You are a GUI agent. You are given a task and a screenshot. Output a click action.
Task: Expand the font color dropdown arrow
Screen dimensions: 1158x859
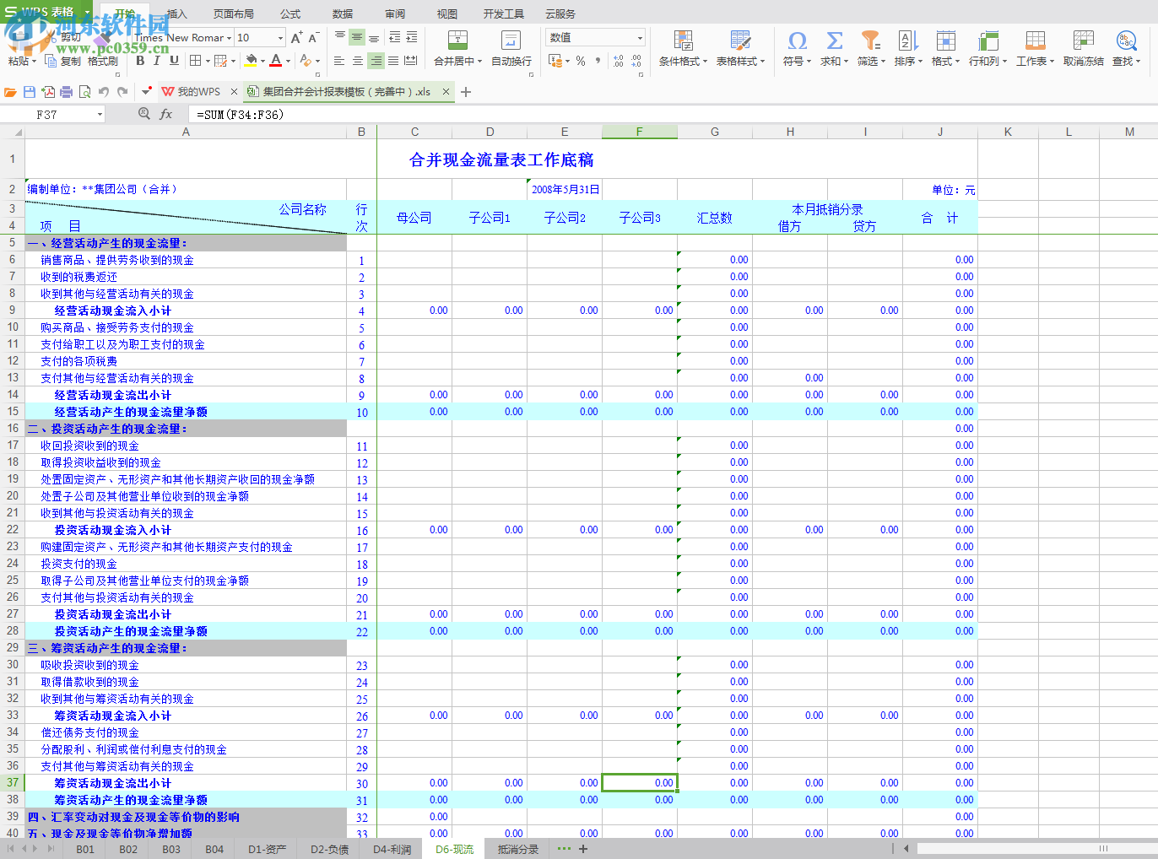tap(288, 61)
